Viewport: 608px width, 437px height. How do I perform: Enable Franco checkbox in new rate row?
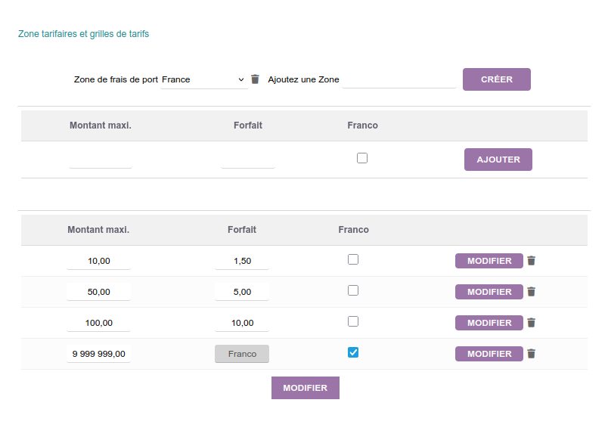click(x=362, y=158)
